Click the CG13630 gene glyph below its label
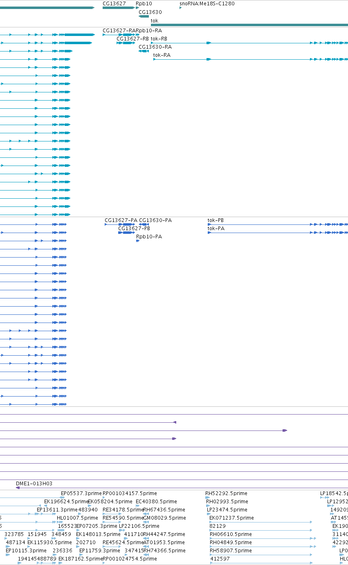 (x=144, y=16)
